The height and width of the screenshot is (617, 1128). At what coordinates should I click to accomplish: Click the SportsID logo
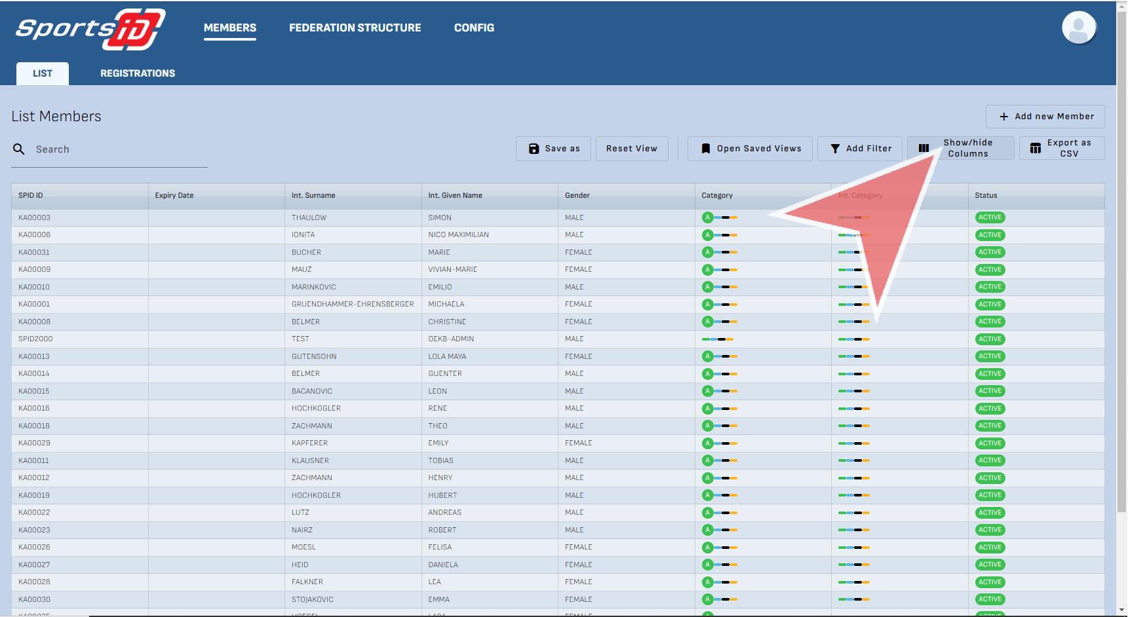(90, 29)
